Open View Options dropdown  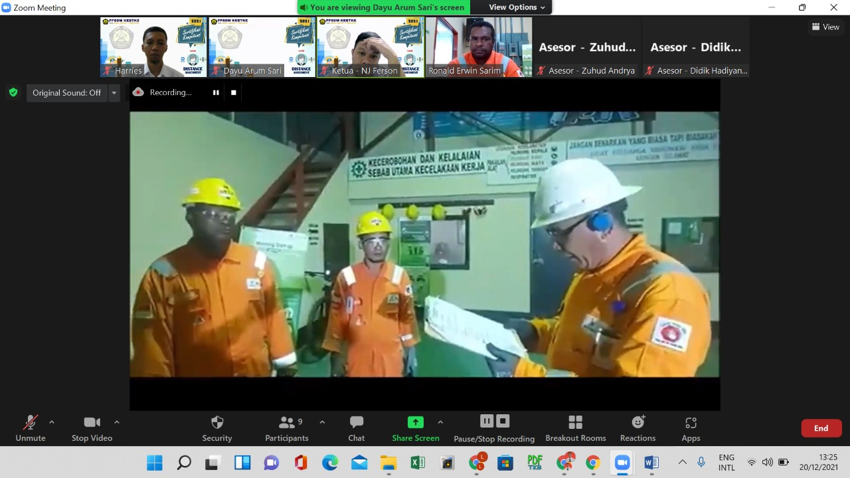(517, 7)
